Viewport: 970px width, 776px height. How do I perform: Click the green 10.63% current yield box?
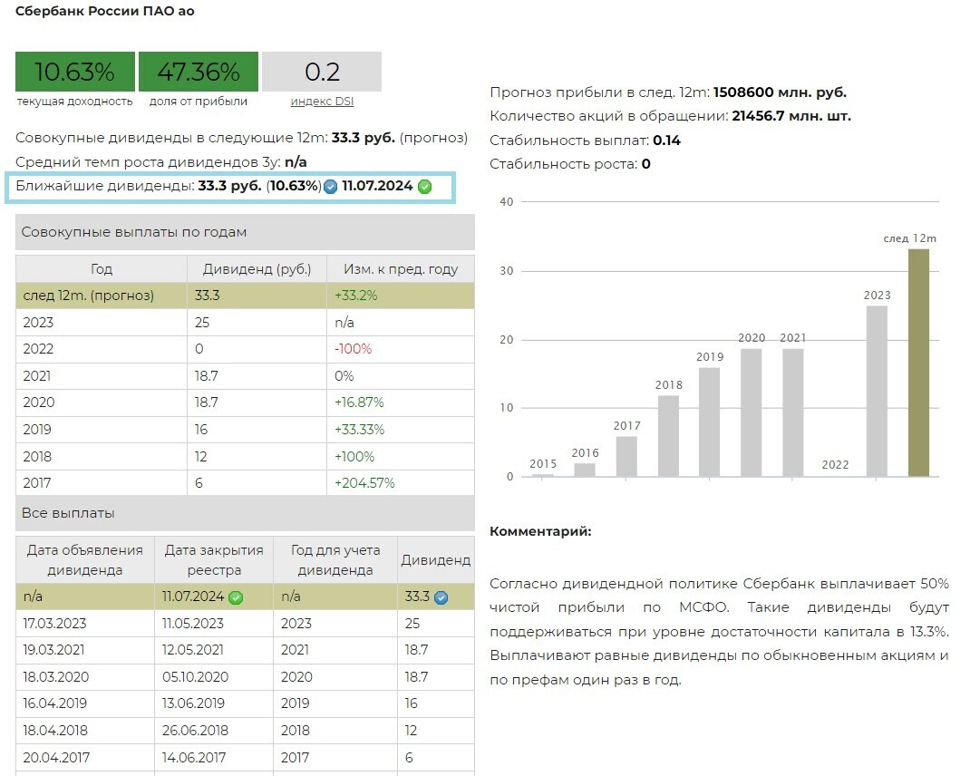(x=74, y=72)
